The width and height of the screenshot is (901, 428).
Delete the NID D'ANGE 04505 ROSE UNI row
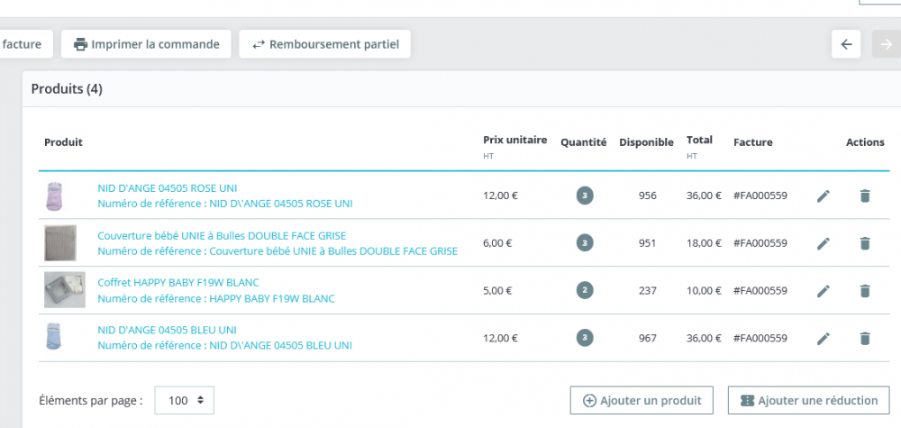865,196
